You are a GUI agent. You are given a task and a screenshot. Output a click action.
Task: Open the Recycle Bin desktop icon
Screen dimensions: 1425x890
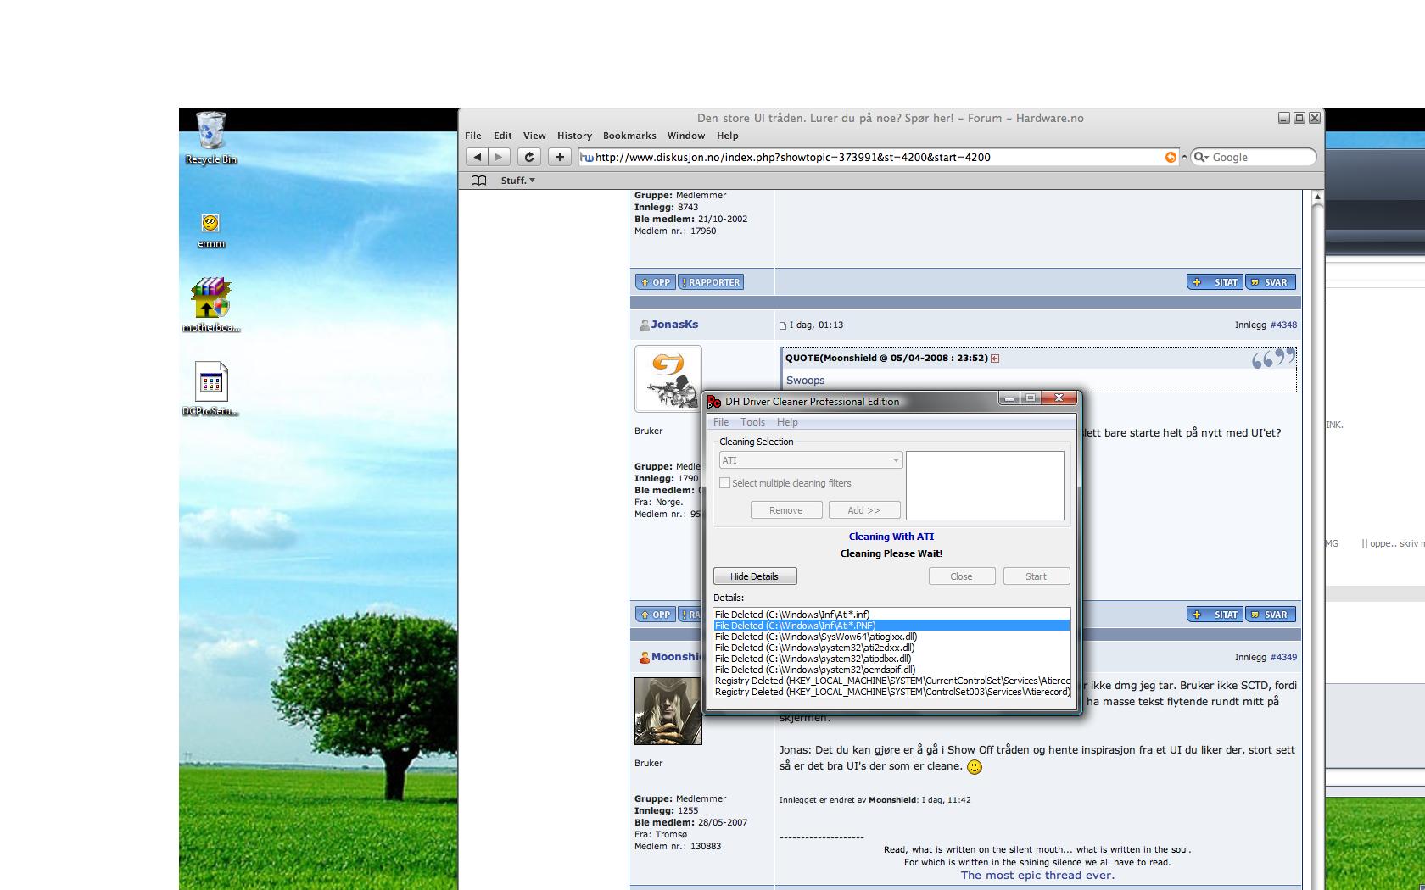(x=211, y=137)
